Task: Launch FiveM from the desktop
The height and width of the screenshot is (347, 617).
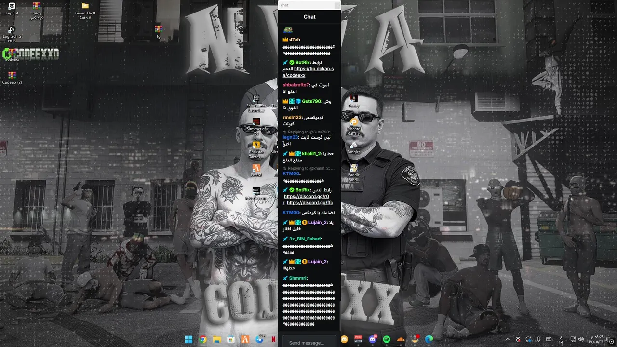Action: [x=256, y=171]
